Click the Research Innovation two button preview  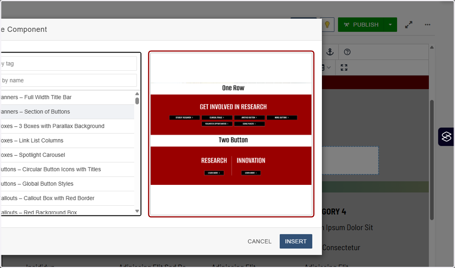point(231,166)
